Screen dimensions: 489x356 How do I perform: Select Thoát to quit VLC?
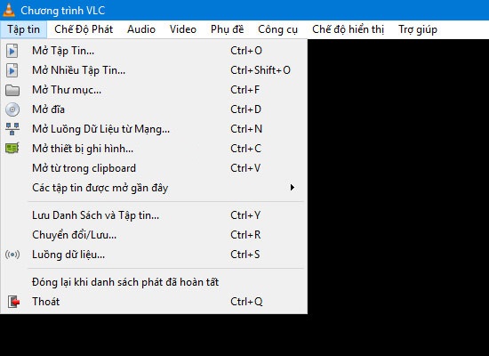[154, 302]
